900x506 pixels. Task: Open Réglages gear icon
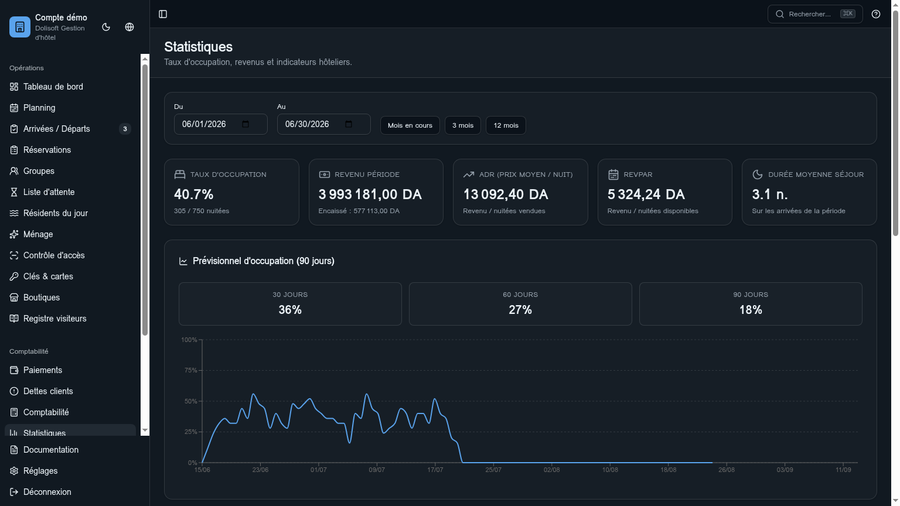14,471
